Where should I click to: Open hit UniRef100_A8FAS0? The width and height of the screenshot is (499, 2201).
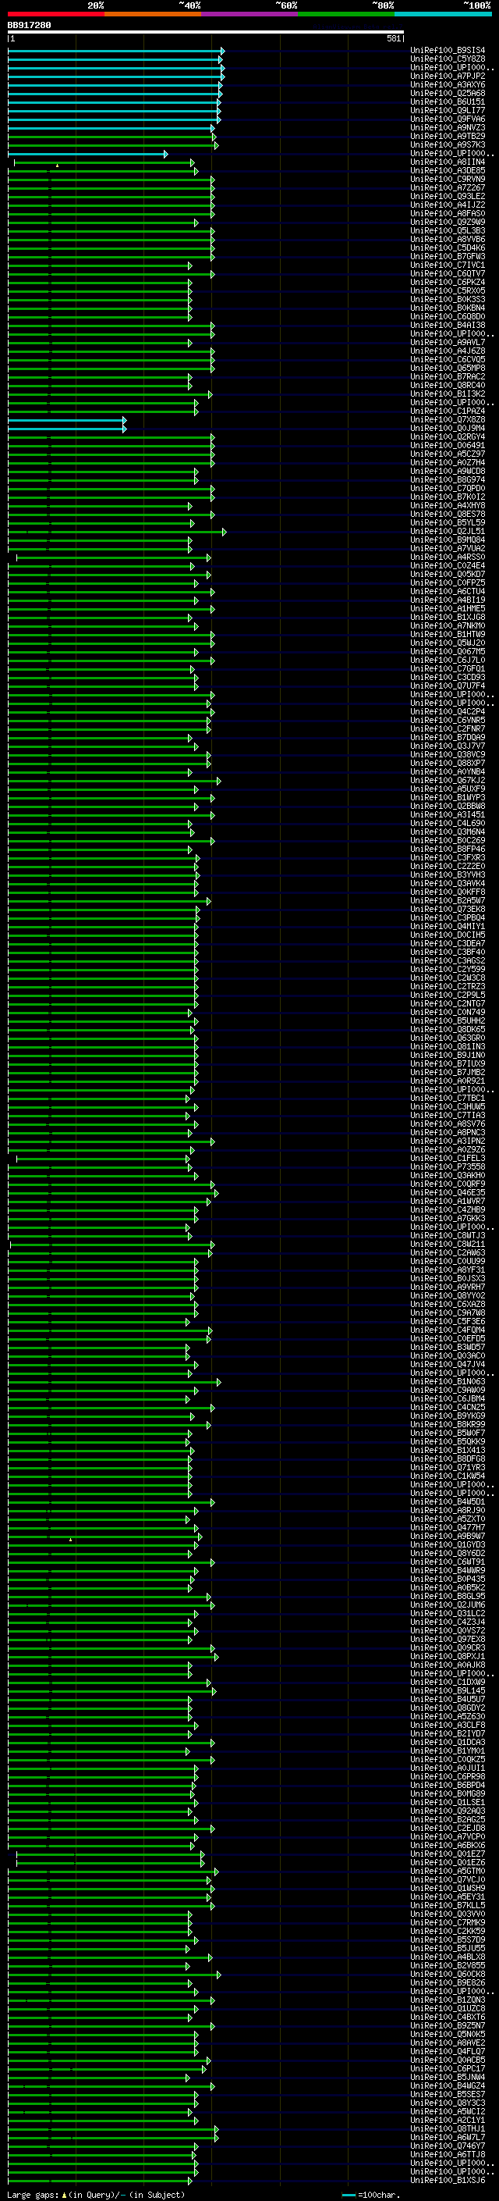(448, 214)
